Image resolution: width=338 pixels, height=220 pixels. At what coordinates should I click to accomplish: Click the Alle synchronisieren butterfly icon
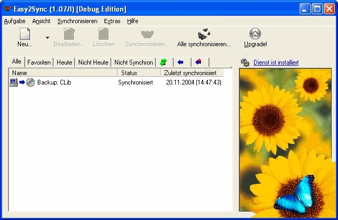tap(204, 35)
